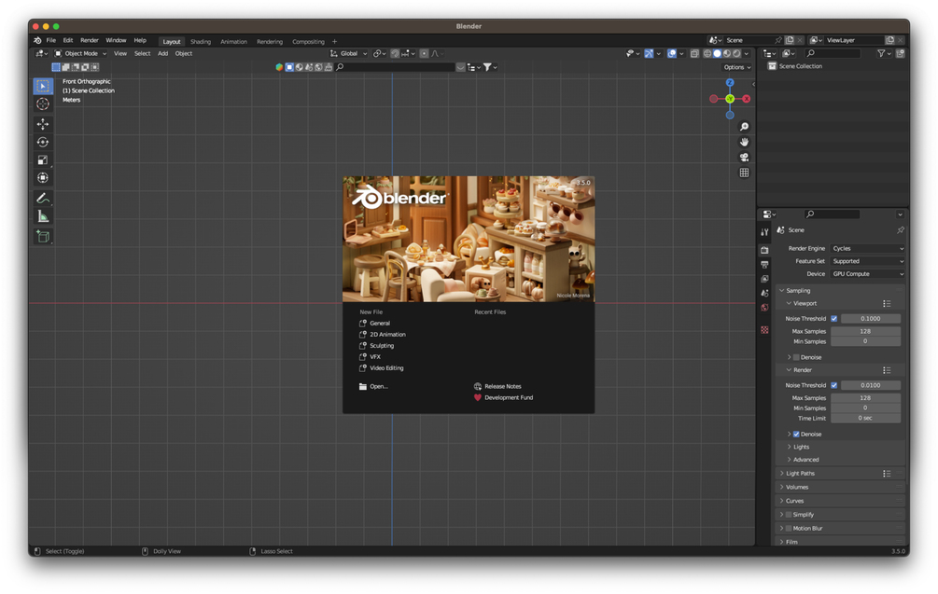
Task: Enable the Motion Blur checkbox
Action: point(789,529)
